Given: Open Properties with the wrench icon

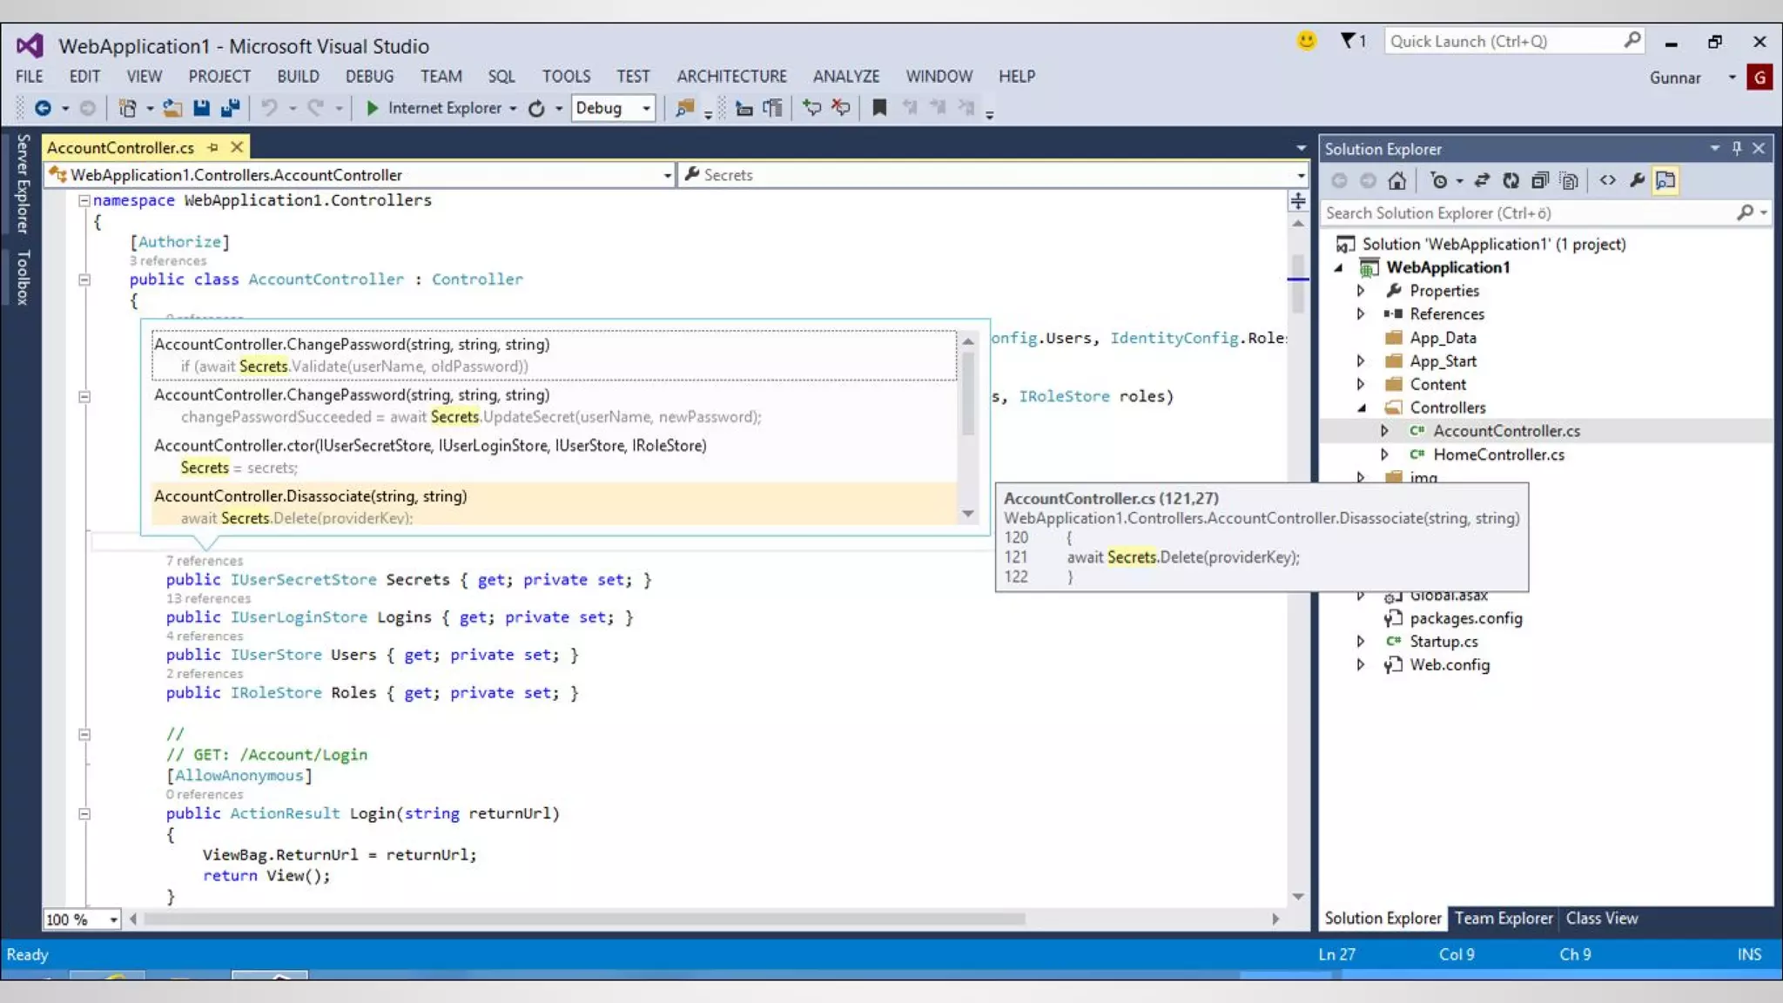Looking at the screenshot, I should click(1637, 181).
